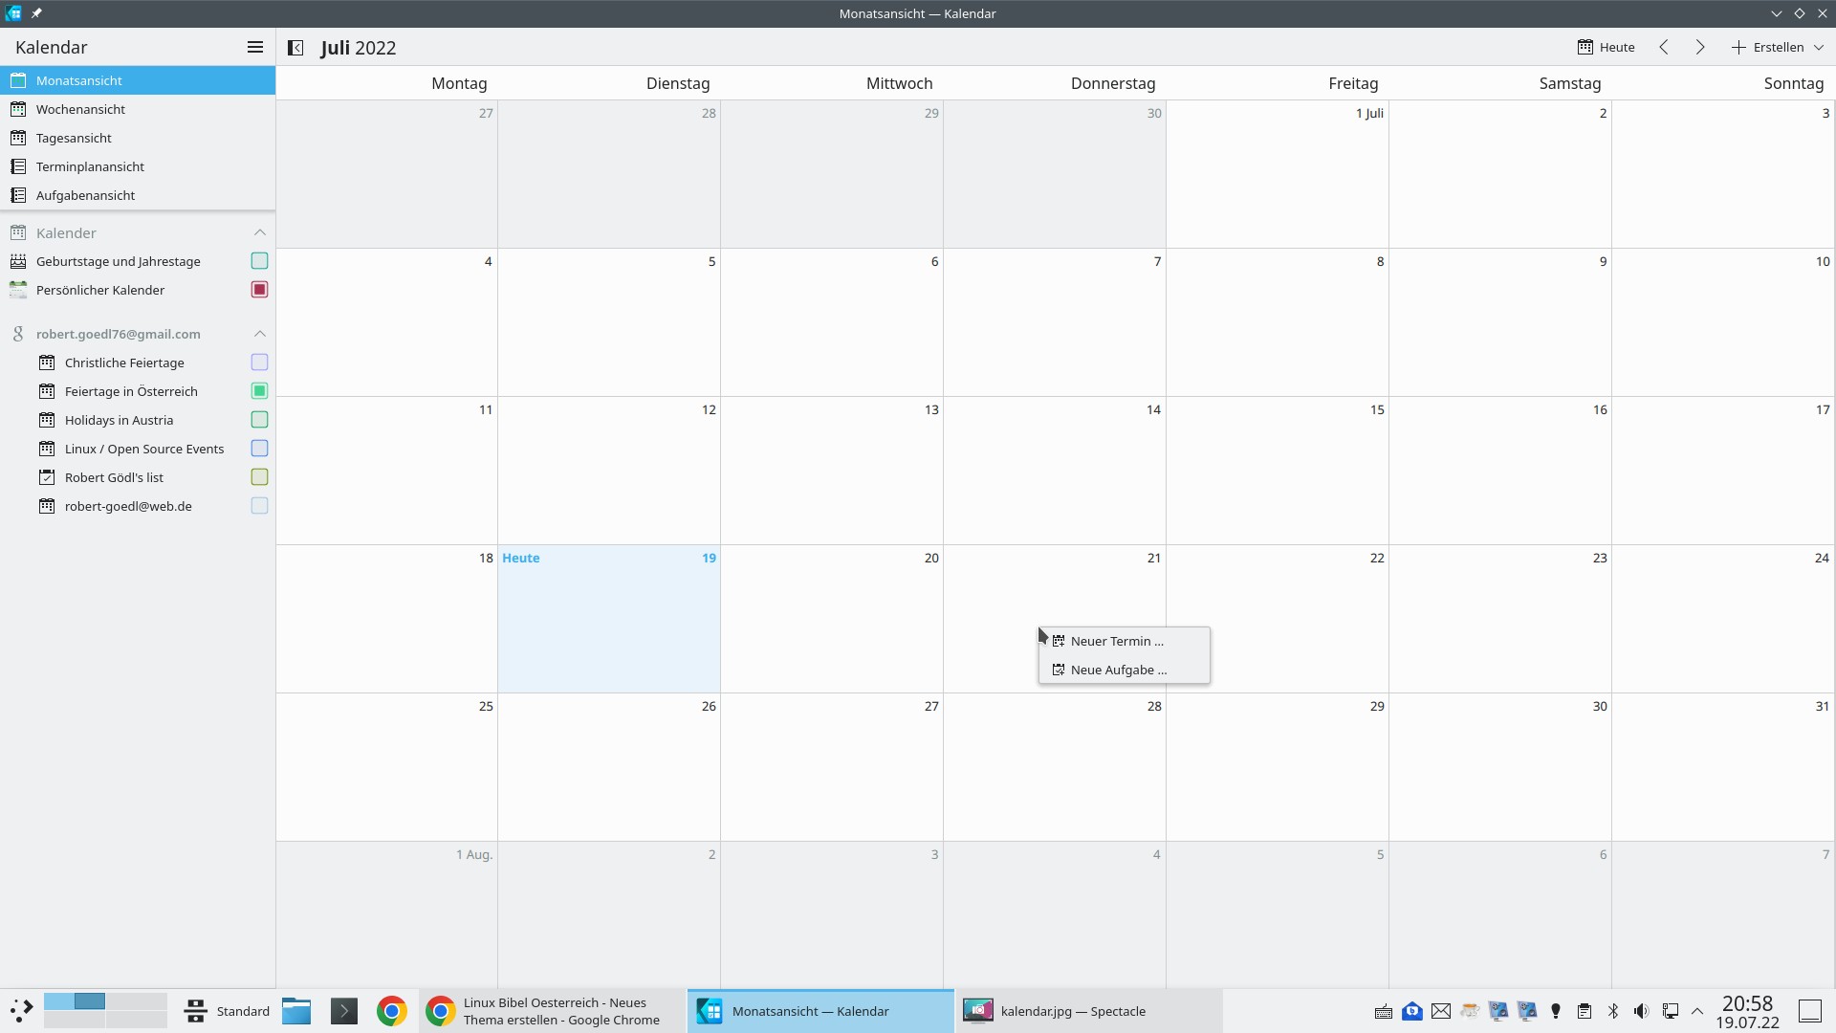This screenshot has height=1033, width=1836.
Task: Open the network connection tray icon
Action: [1671, 1011]
